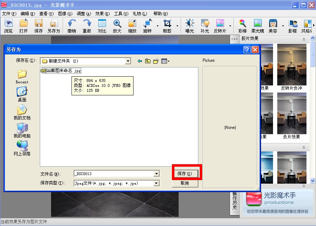Apply the 柔光镜 soft focus tool
Image resolution: width=316 pixels, height=226 pixels.
[258, 26]
